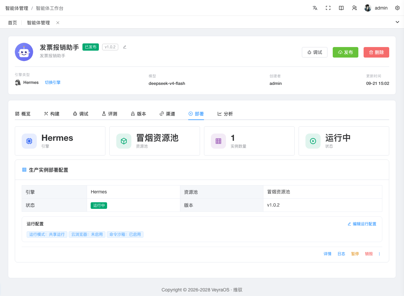The width and height of the screenshot is (404, 296).
Task: Click the 调试 button in header
Action: click(x=315, y=52)
